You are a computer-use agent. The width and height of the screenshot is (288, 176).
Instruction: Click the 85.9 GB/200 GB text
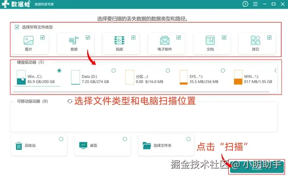pyautogui.click(x=41, y=82)
